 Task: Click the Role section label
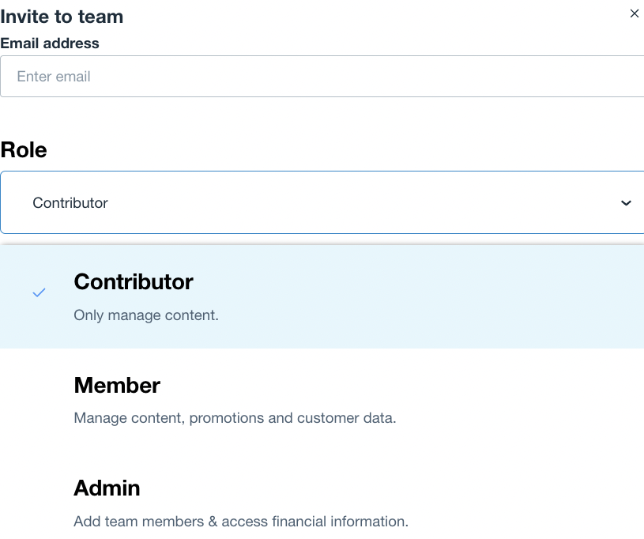tap(24, 150)
